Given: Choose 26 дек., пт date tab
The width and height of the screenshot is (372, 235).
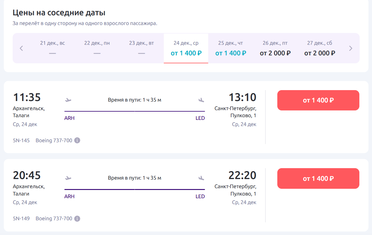Looking at the screenshot, I should (x=275, y=48).
